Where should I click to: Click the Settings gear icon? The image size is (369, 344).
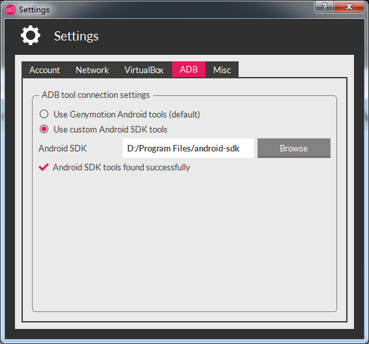pyautogui.click(x=31, y=35)
